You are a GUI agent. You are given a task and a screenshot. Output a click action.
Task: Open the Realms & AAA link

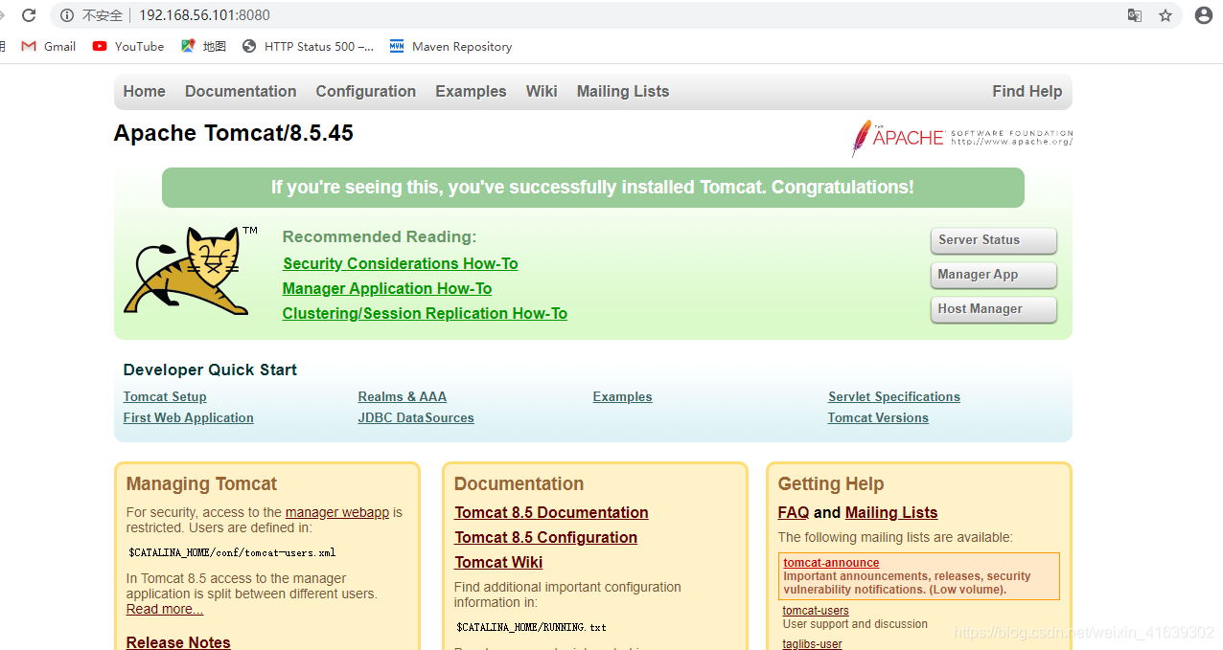click(x=403, y=397)
